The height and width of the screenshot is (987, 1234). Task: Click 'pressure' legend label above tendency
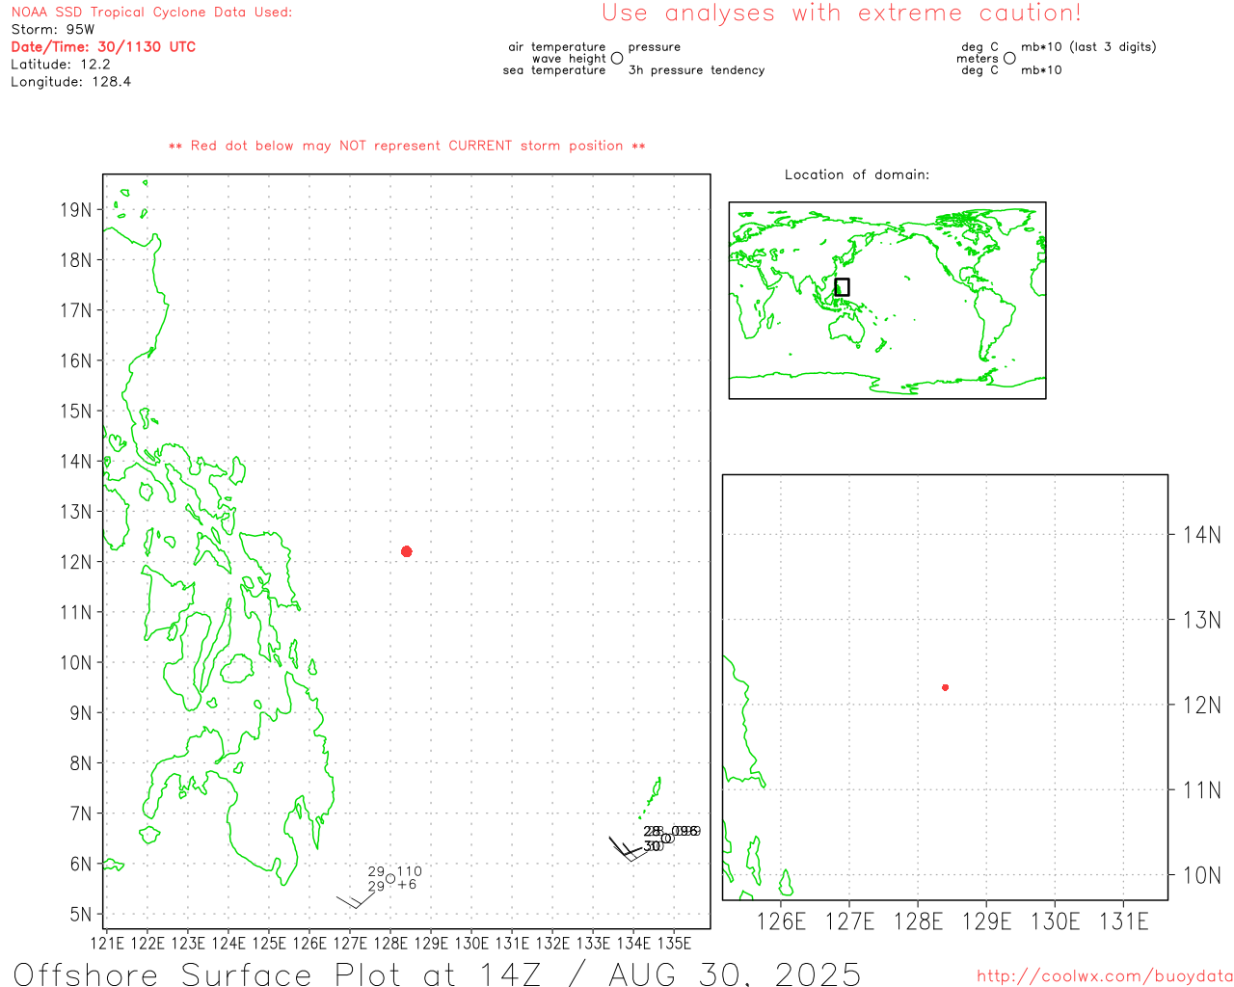point(655,47)
